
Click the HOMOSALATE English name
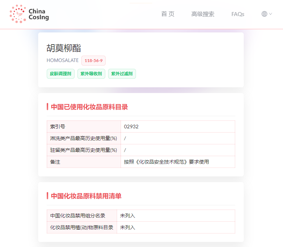click(62, 61)
